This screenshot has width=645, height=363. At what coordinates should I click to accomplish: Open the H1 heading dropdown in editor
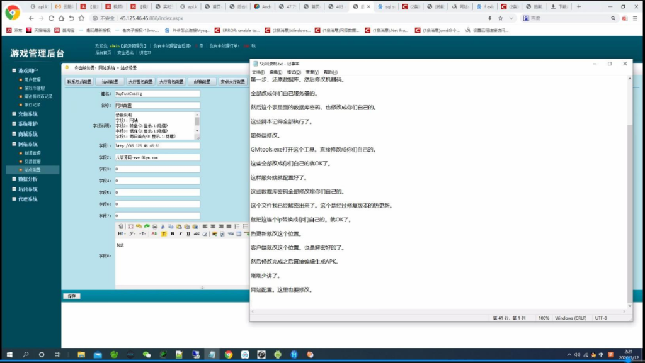pos(122,234)
